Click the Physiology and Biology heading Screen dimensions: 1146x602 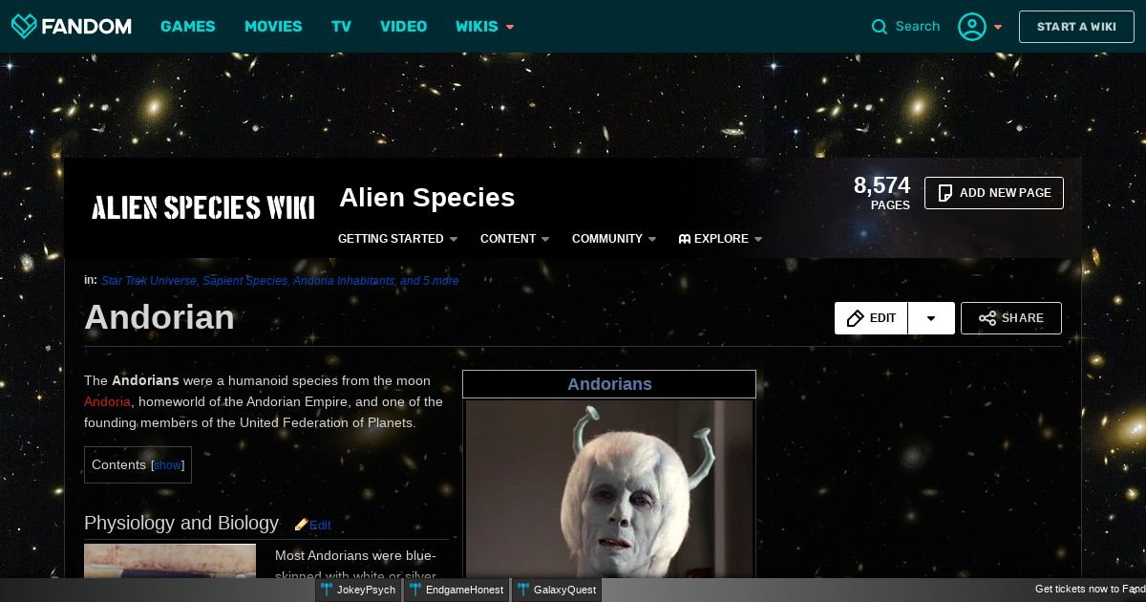click(181, 523)
